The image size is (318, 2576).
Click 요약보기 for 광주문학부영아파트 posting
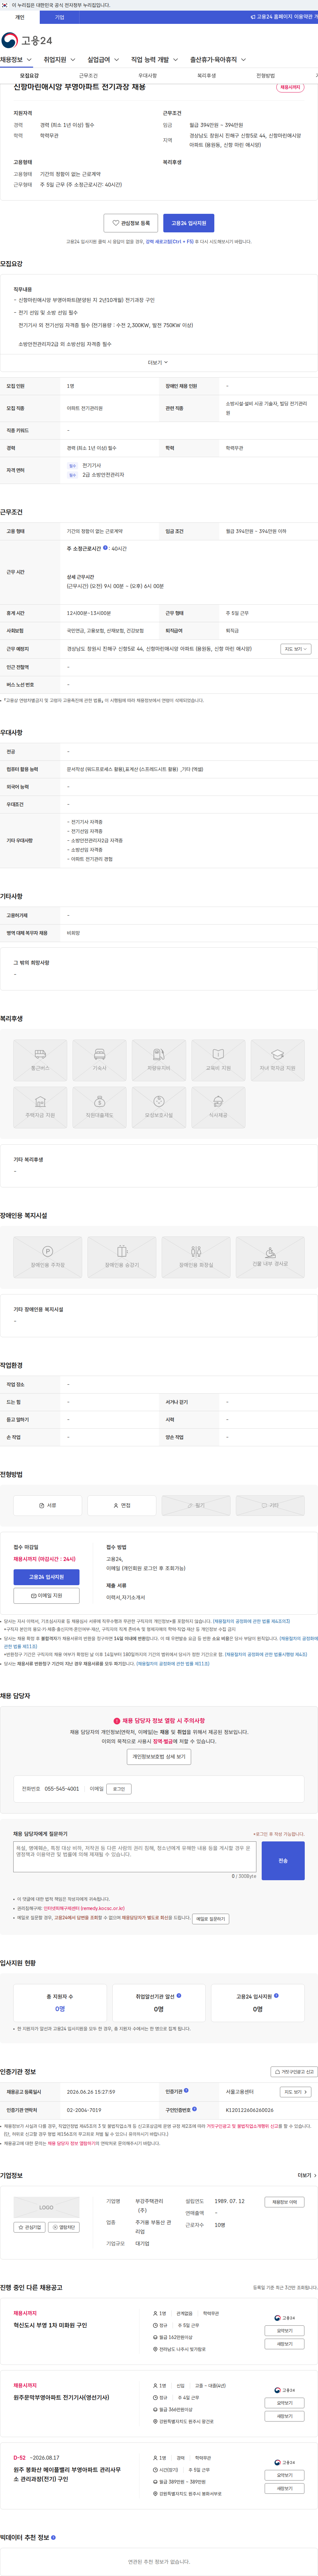[284, 2403]
